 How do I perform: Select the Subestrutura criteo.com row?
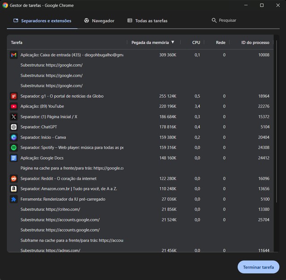pyautogui.click(x=140, y=209)
